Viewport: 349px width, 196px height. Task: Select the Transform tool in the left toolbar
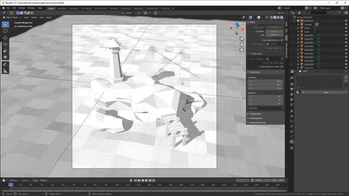[x=5, y=57]
